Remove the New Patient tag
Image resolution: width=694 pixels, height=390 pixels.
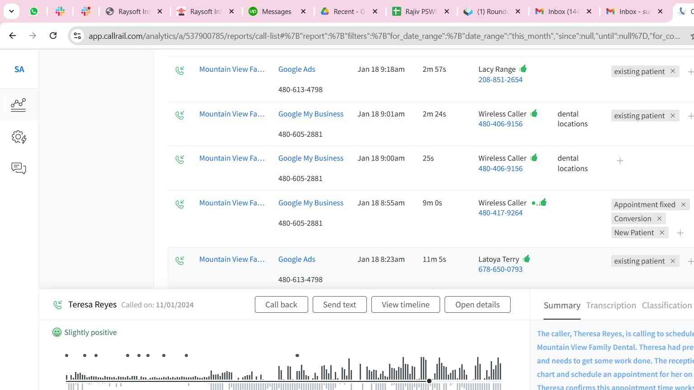[662, 232]
